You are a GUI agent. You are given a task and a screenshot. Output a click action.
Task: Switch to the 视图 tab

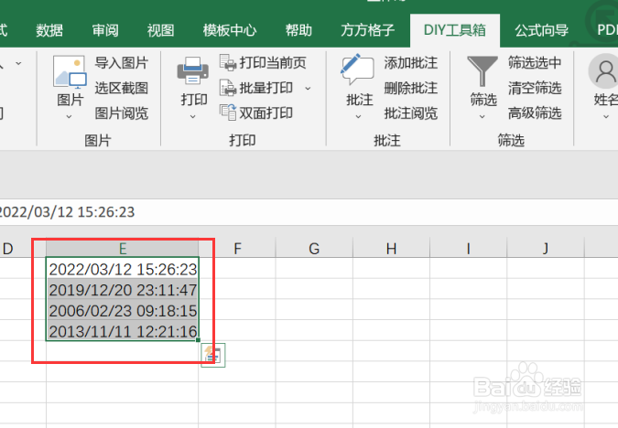[161, 30]
